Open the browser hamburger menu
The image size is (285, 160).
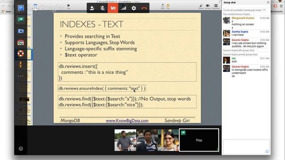point(281,6)
